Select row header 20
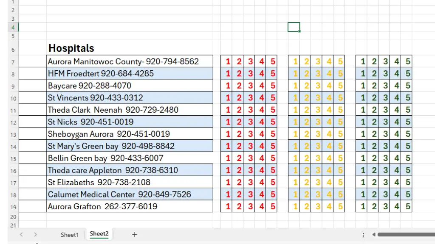 tap(13, 216)
